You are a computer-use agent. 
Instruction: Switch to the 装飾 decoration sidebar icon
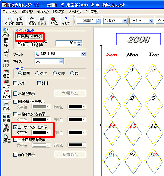click(x=6, y=118)
